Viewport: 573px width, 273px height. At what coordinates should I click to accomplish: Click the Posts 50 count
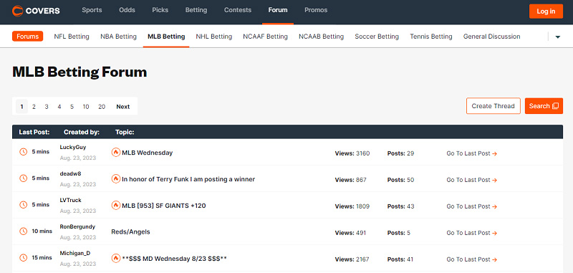pos(401,180)
